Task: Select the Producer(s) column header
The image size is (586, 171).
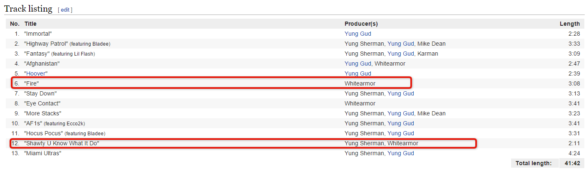Action: pyautogui.click(x=361, y=24)
